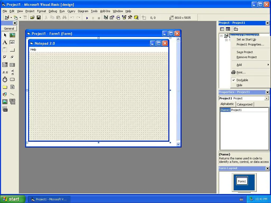Click the Save Project disk icon

coord(39,18)
